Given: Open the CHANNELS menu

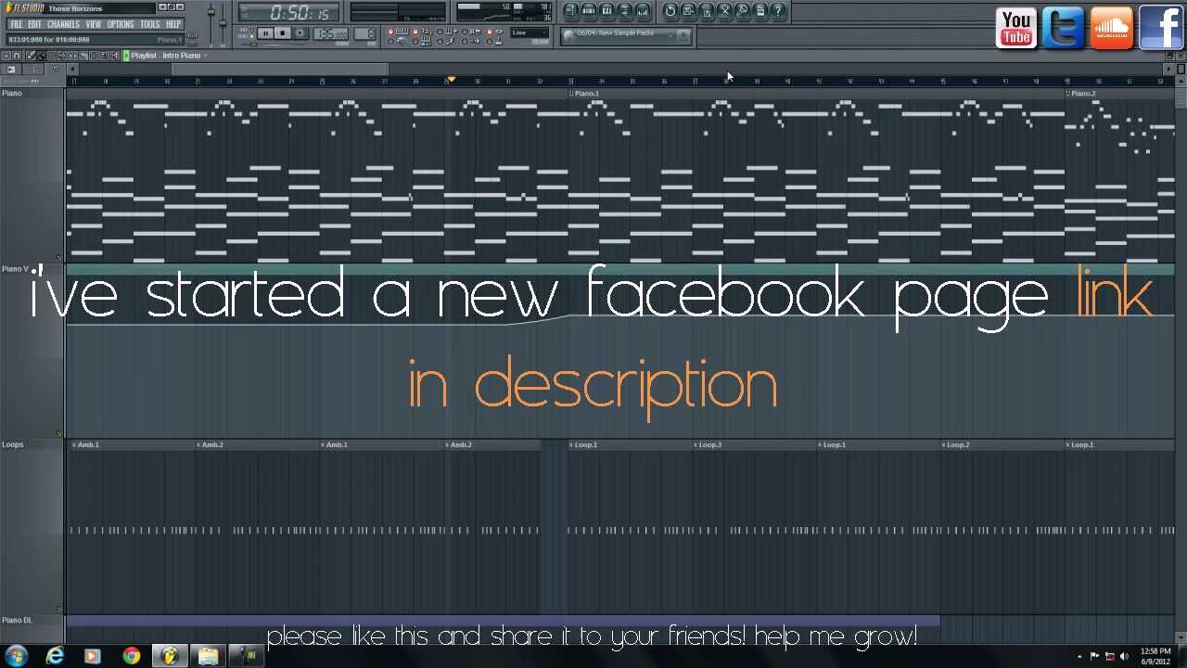Looking at the screenshot, I should click(x=63, y=24).
